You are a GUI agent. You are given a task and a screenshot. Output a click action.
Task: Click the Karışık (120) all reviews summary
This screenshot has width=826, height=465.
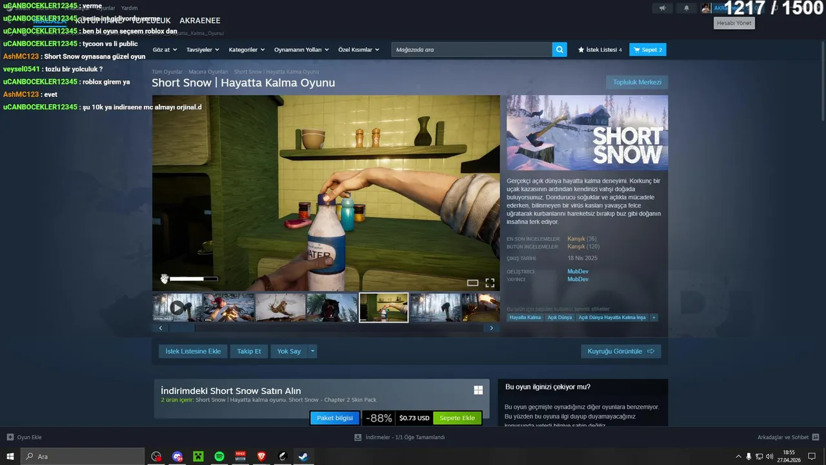pyautogui.click(x=583, y=247)
